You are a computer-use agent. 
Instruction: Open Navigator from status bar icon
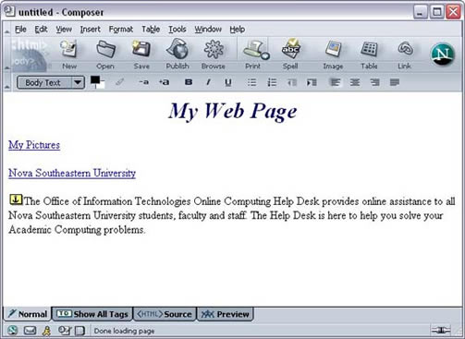[x=12, y=331]
